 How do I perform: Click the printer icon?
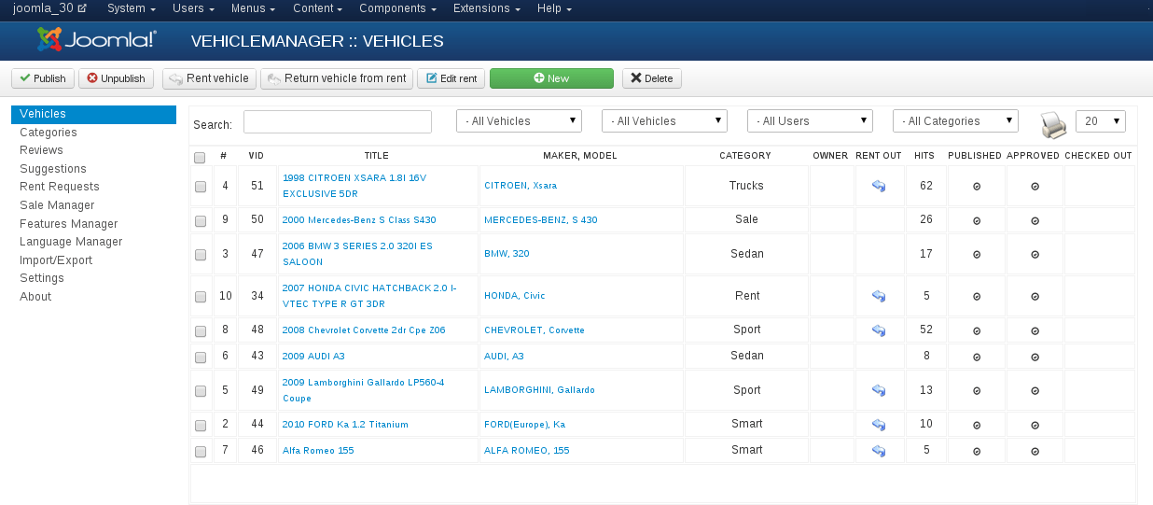pyautogui.click(x=1054, y=123)
